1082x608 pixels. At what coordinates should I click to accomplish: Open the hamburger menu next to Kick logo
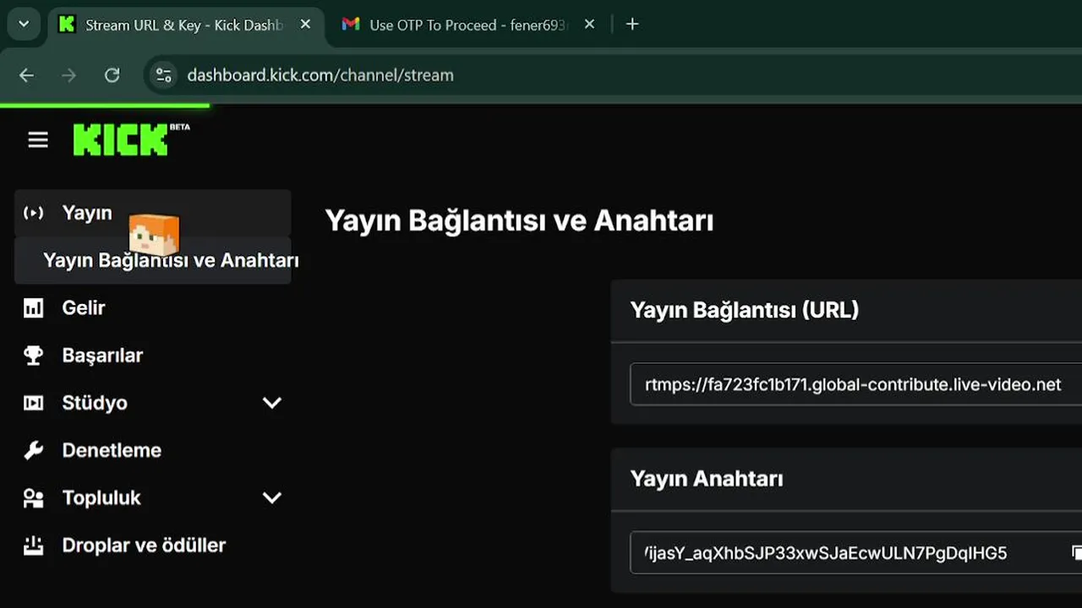[38, 140]
